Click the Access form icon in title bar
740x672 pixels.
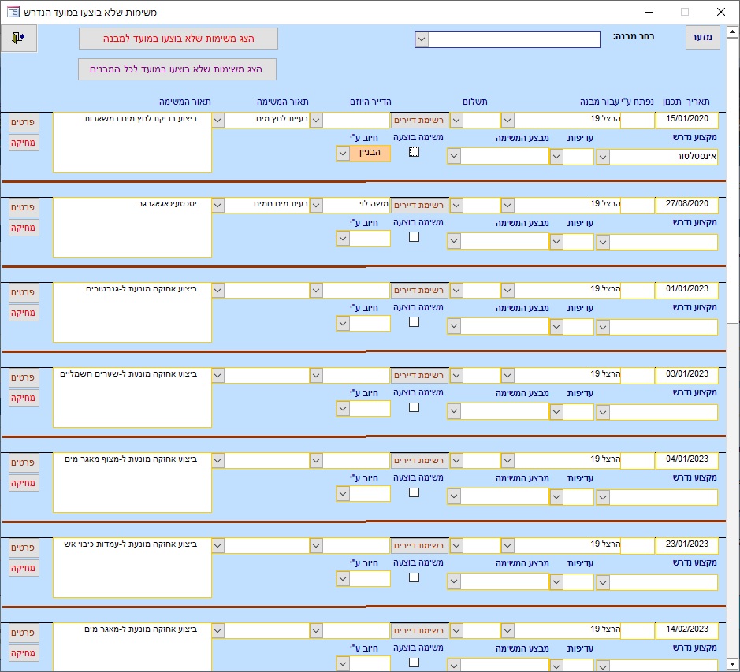point(13,12)
